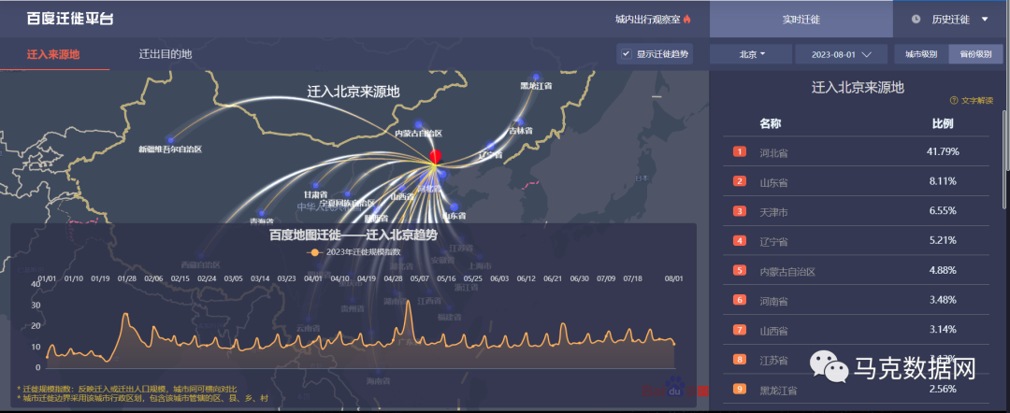Click the 内蒙古自治区 dot on the map
The height and width of the screenshot is (413, 1010).
pos(419,125)
